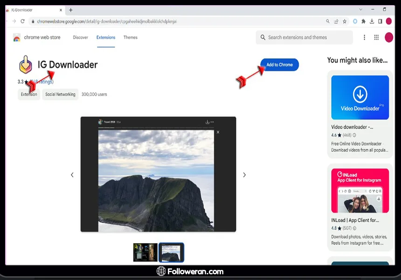Switch to the Discover tab
Screen dimensions: 401x280
[x=81, y=37]
